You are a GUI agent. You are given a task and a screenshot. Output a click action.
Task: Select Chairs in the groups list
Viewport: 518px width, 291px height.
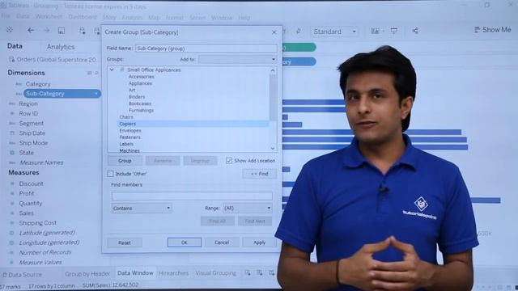coord(126,117)
